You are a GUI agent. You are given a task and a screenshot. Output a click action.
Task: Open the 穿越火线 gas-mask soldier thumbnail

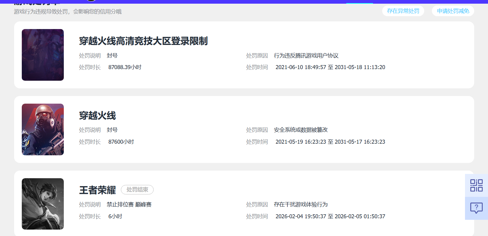(x=43, y=129)
